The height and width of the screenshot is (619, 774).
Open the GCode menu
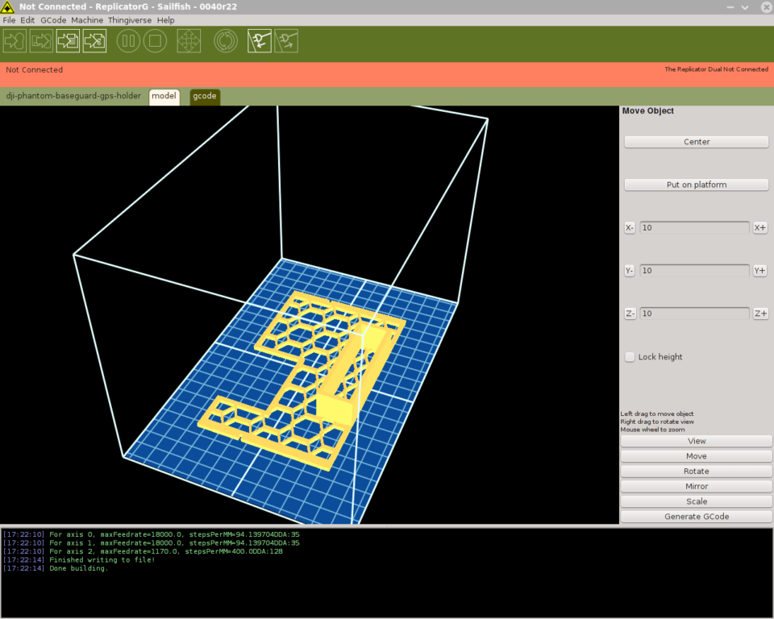[53, 20]
